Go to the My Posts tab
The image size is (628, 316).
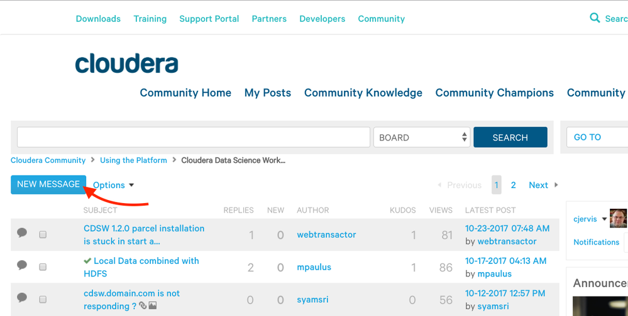268,93
